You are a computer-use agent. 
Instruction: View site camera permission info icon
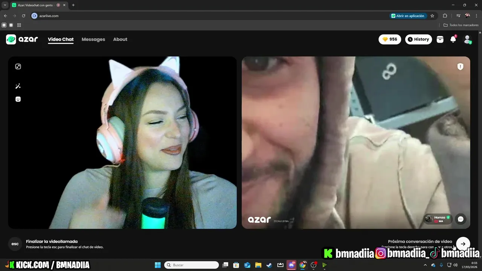34,16
